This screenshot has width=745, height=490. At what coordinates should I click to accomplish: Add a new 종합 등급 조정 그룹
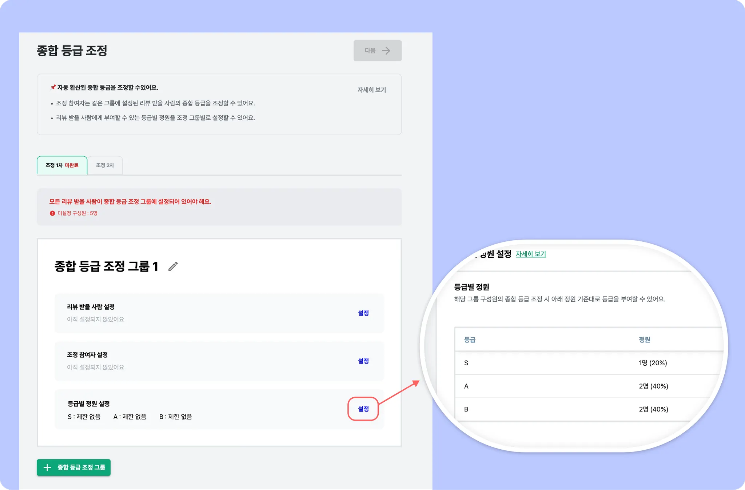click(x=74, y=467)
